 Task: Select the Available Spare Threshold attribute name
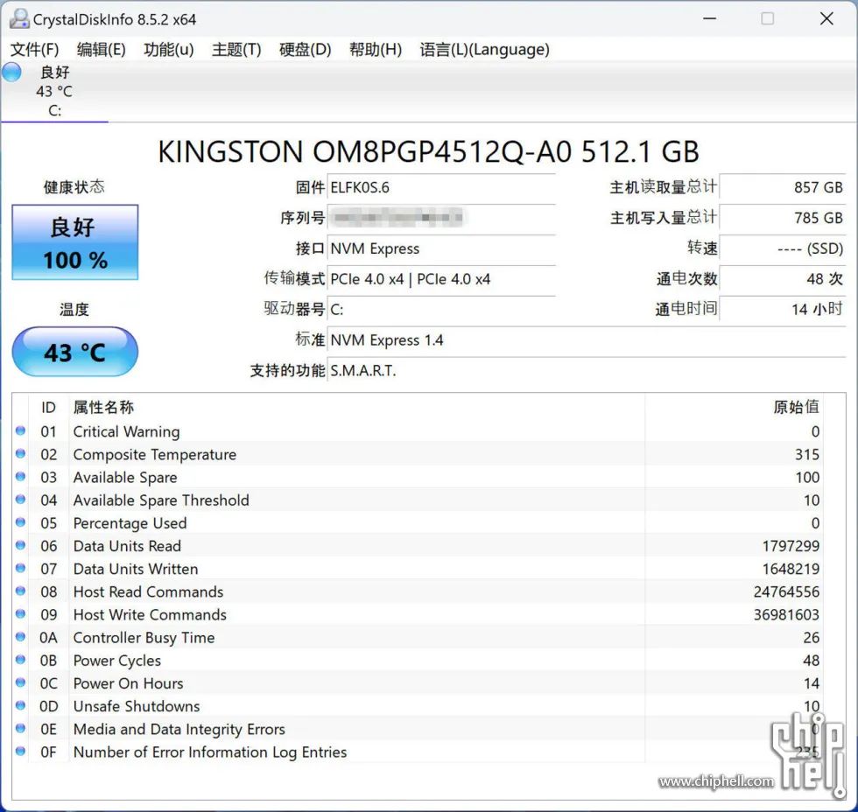pos(161,500)
